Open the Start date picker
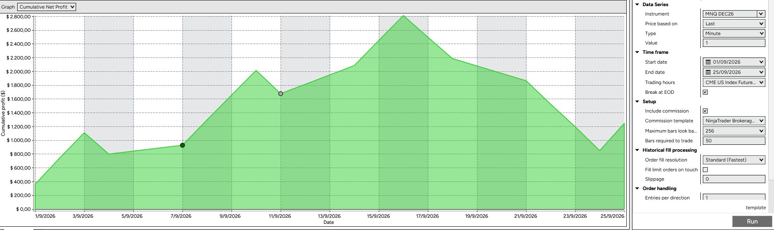The width and height of the screenshot is (774, 230). 734,62
